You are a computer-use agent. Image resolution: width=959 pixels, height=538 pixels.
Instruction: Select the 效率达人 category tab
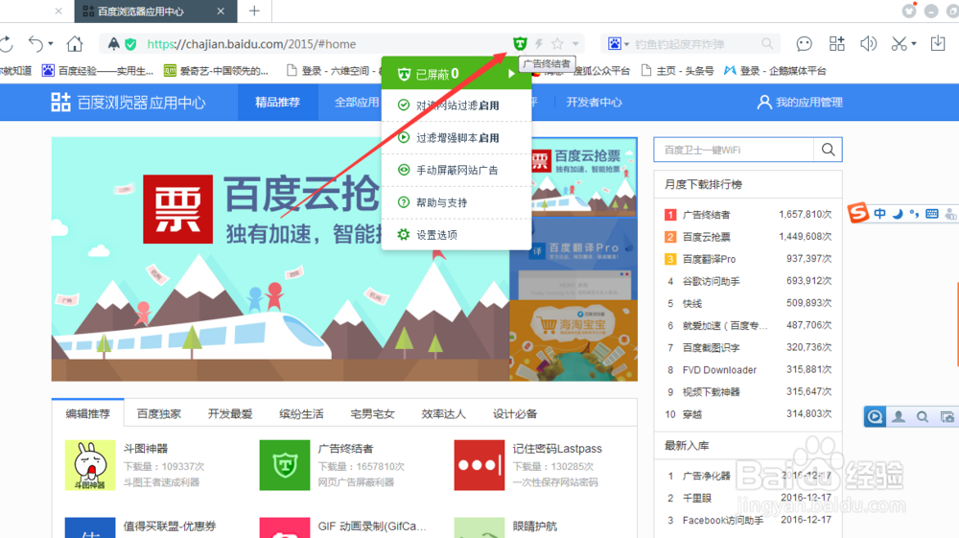tap(443, 414)
